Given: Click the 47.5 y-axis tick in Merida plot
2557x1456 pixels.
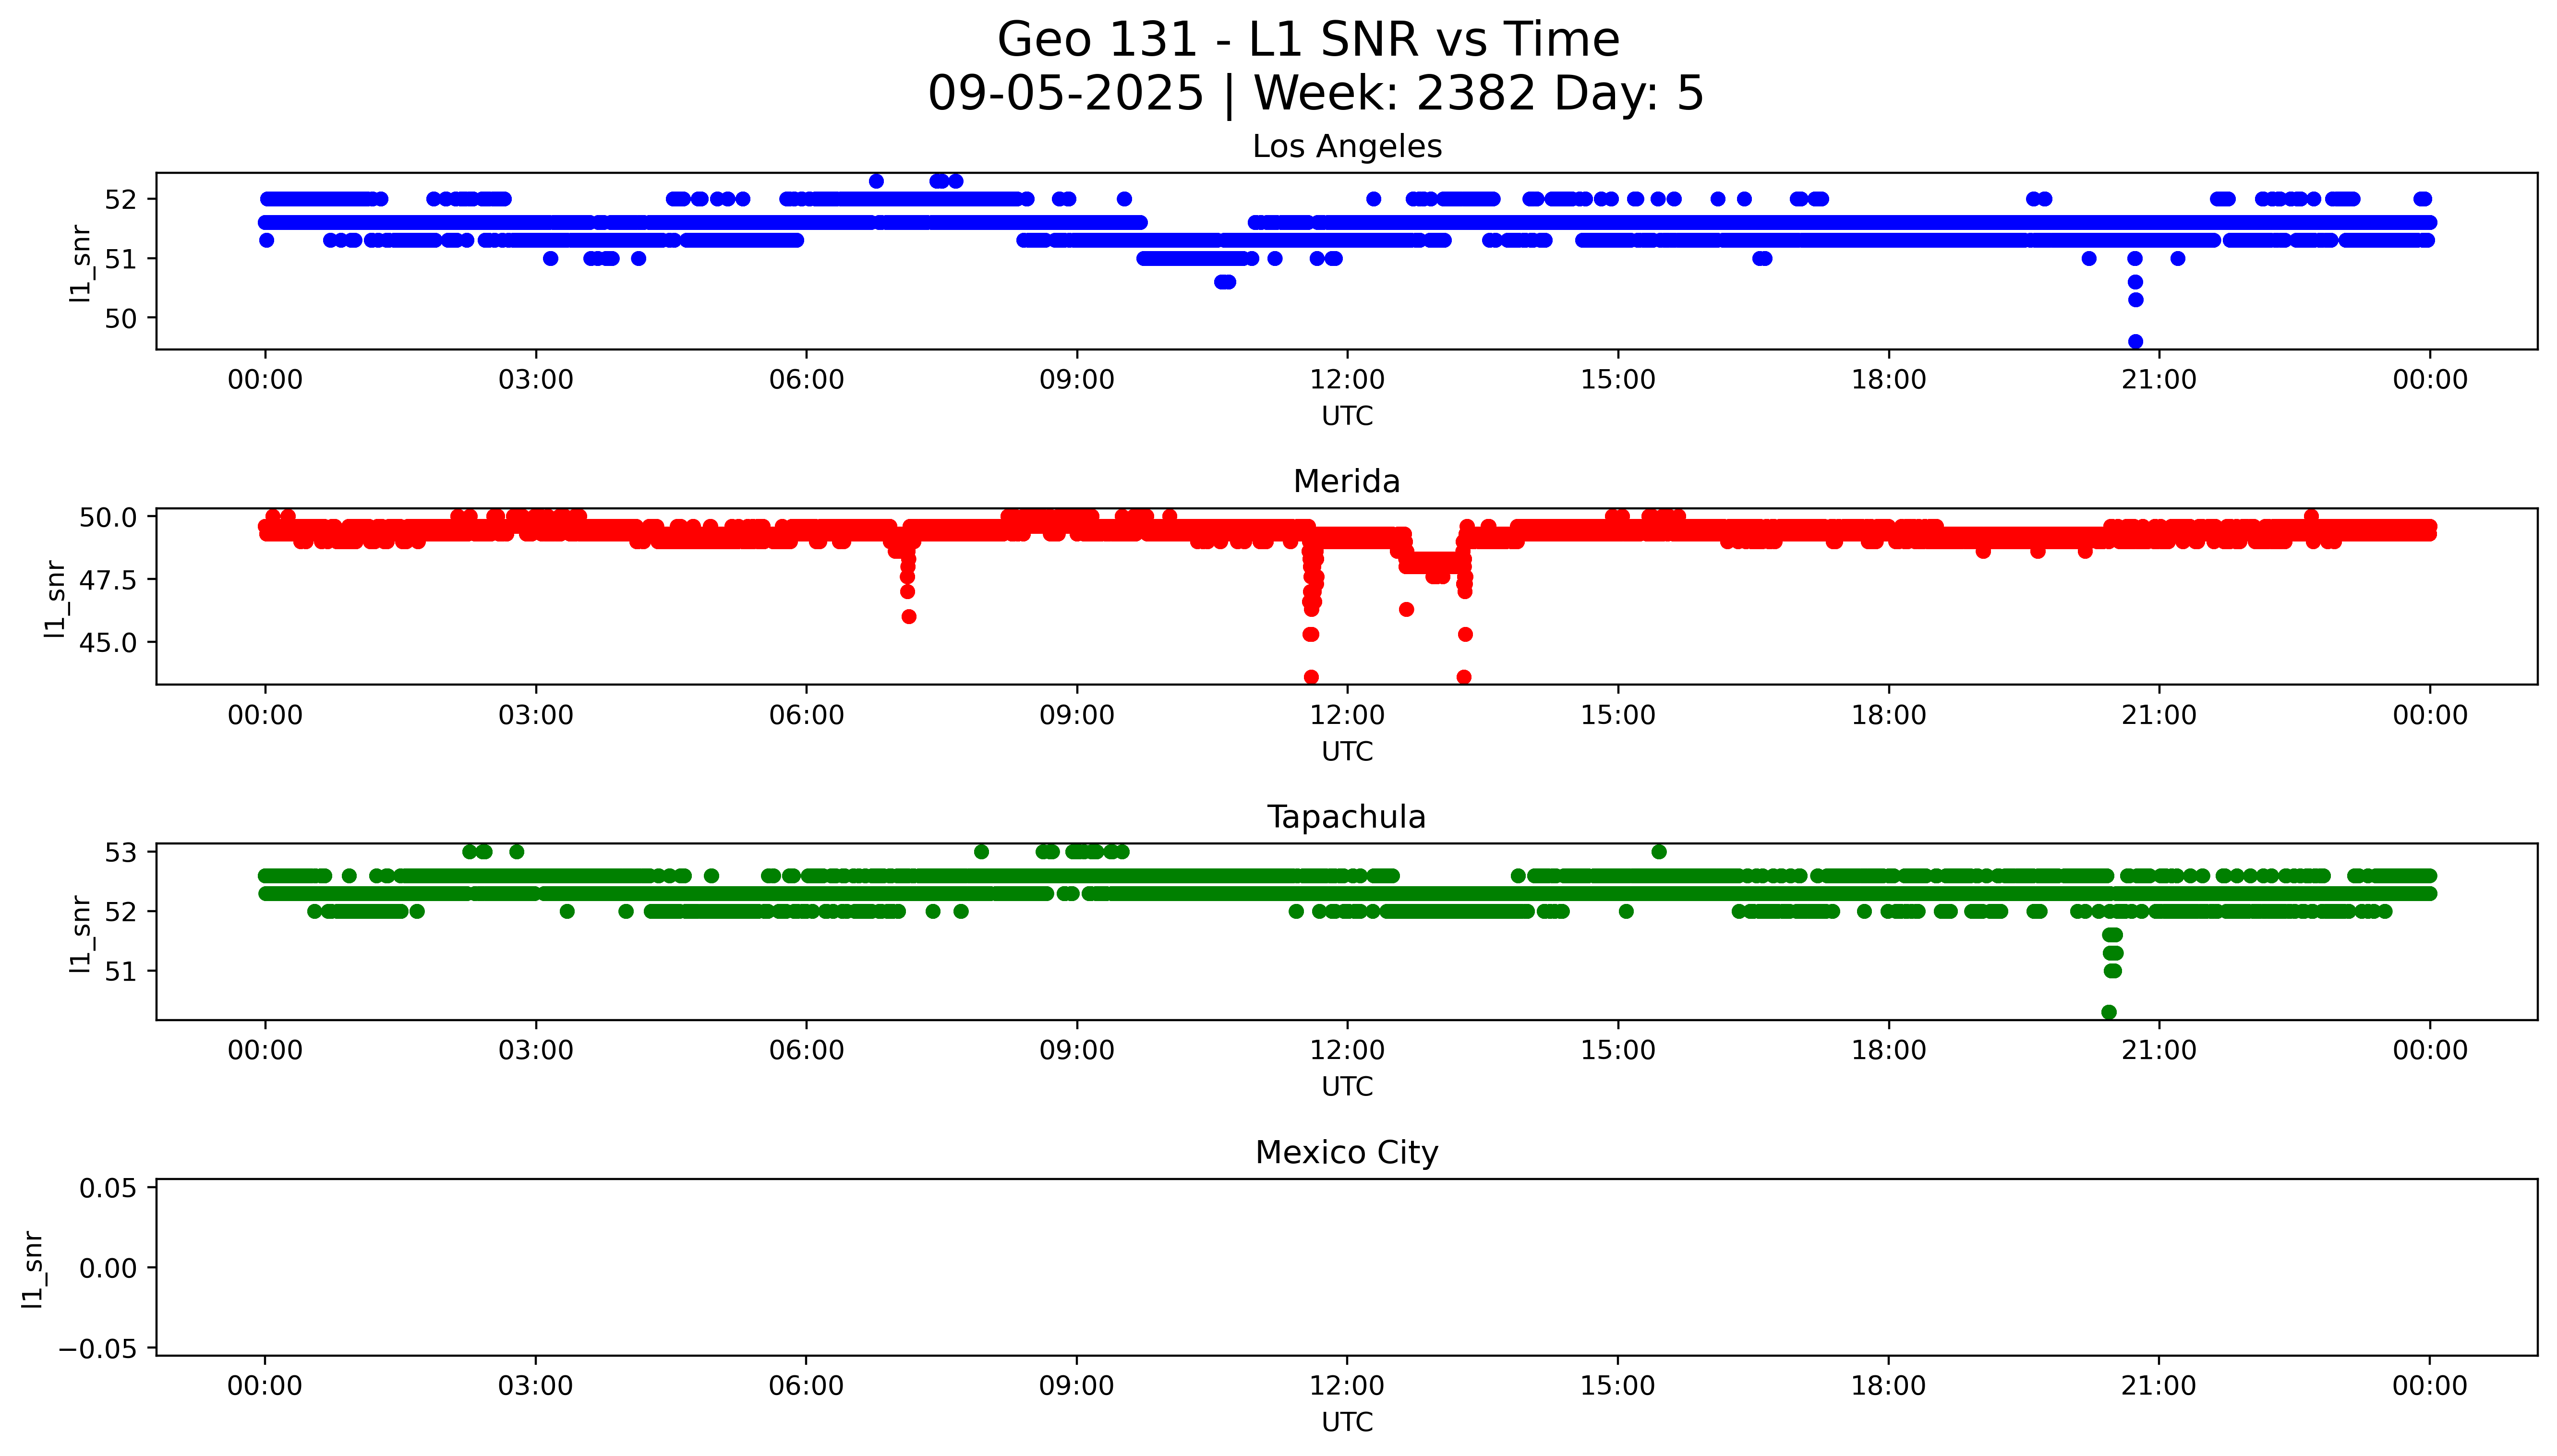Looking at the screenshot, I should (x=108, y=580).
